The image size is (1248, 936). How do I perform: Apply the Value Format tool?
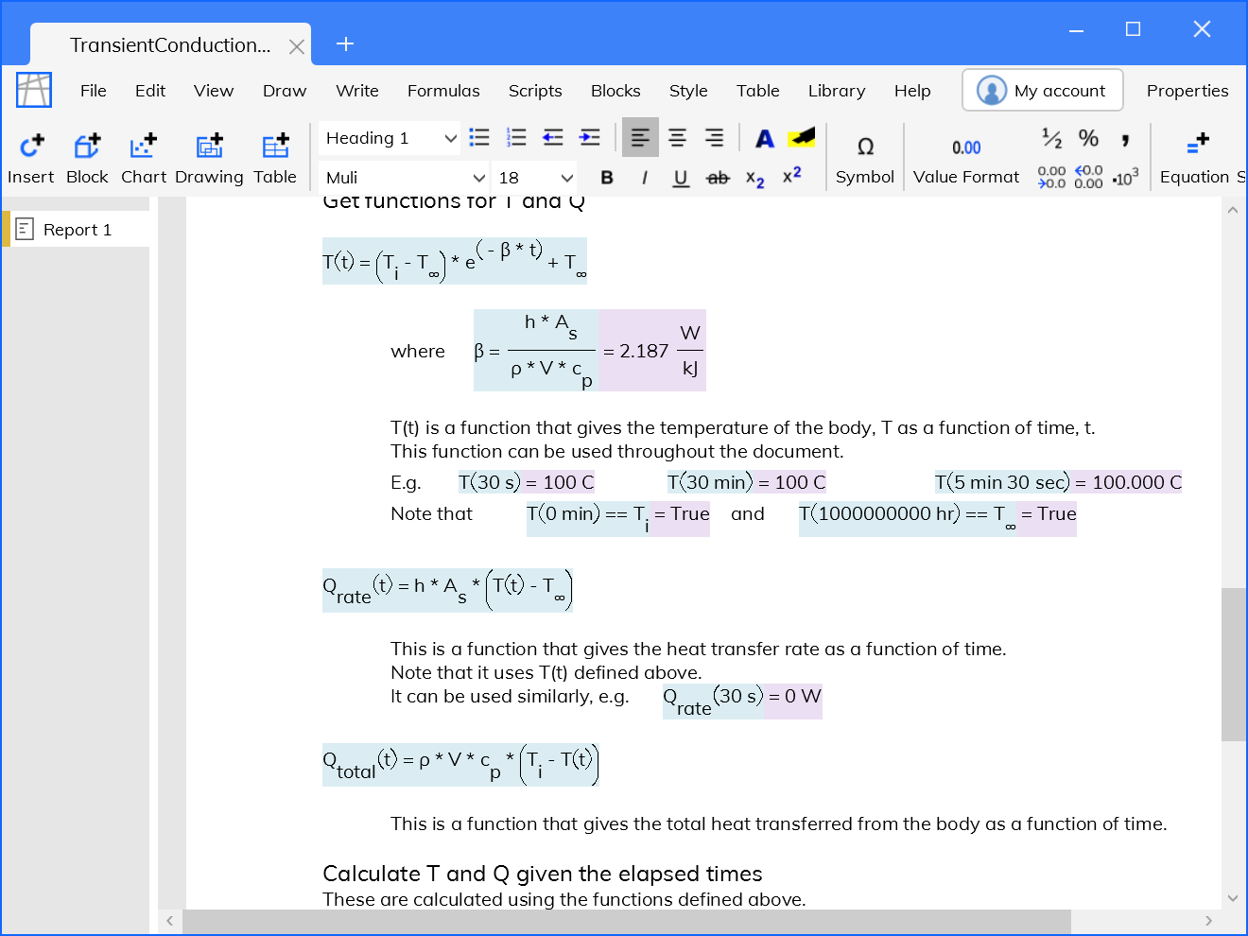(x=966, y=156)
